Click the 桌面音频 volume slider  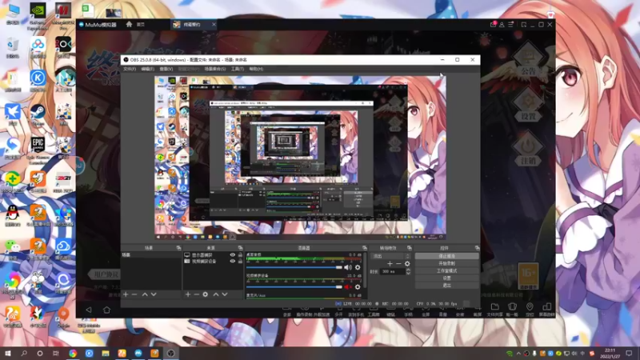click(294, 267)
